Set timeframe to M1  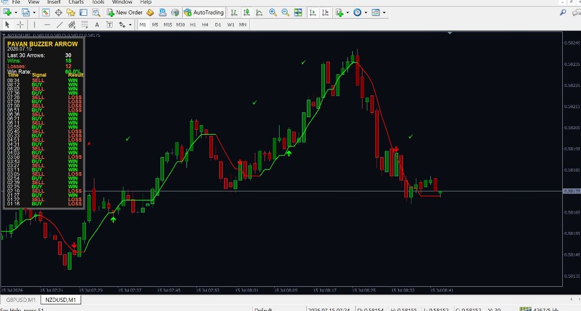(x=143, y=25)
